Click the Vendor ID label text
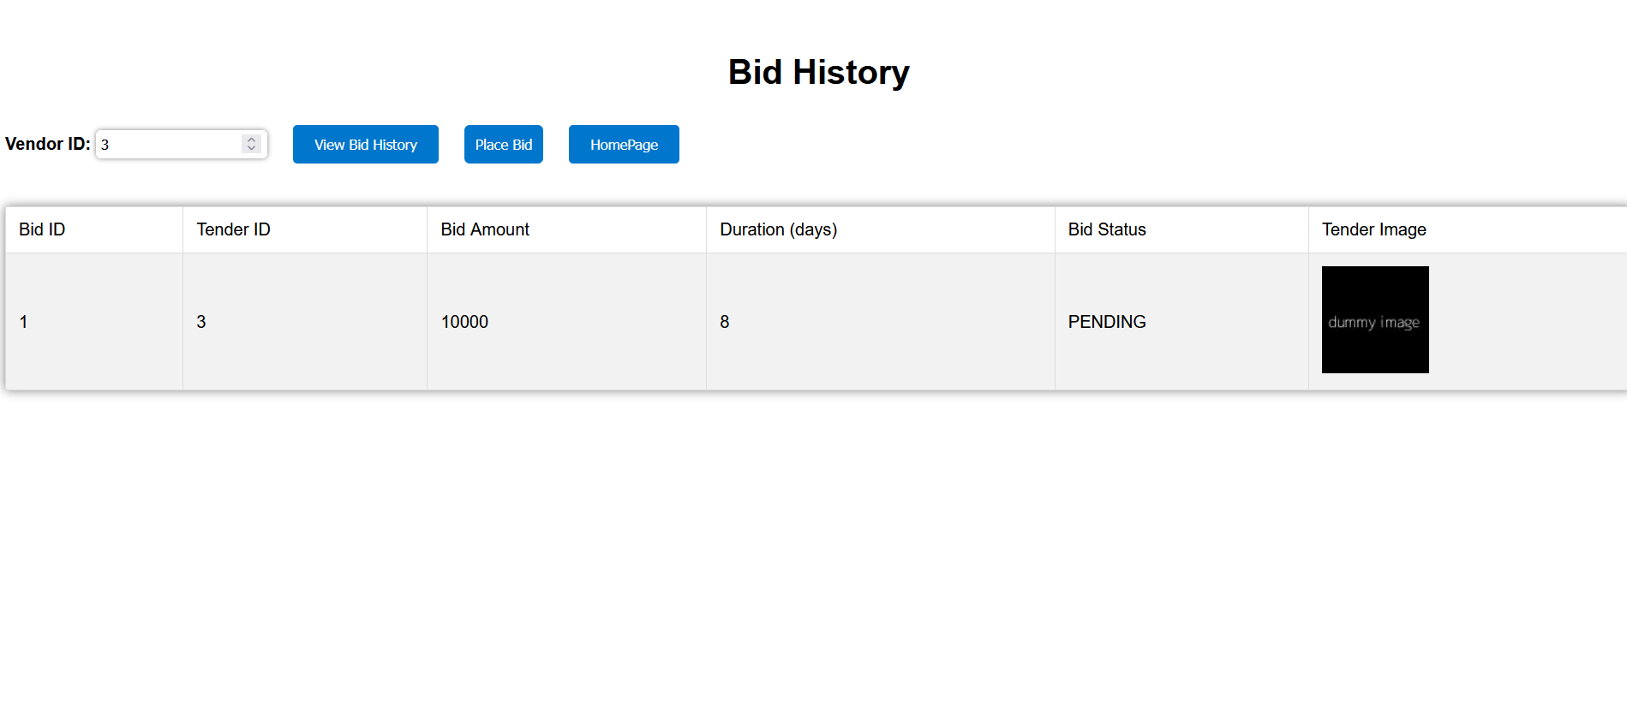The image size is (1627, 708). (x=47, y=144)
